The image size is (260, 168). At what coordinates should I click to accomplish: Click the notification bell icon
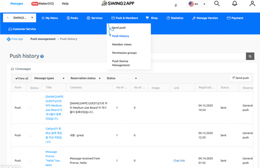pyautogui.click(x=234, y=4)
